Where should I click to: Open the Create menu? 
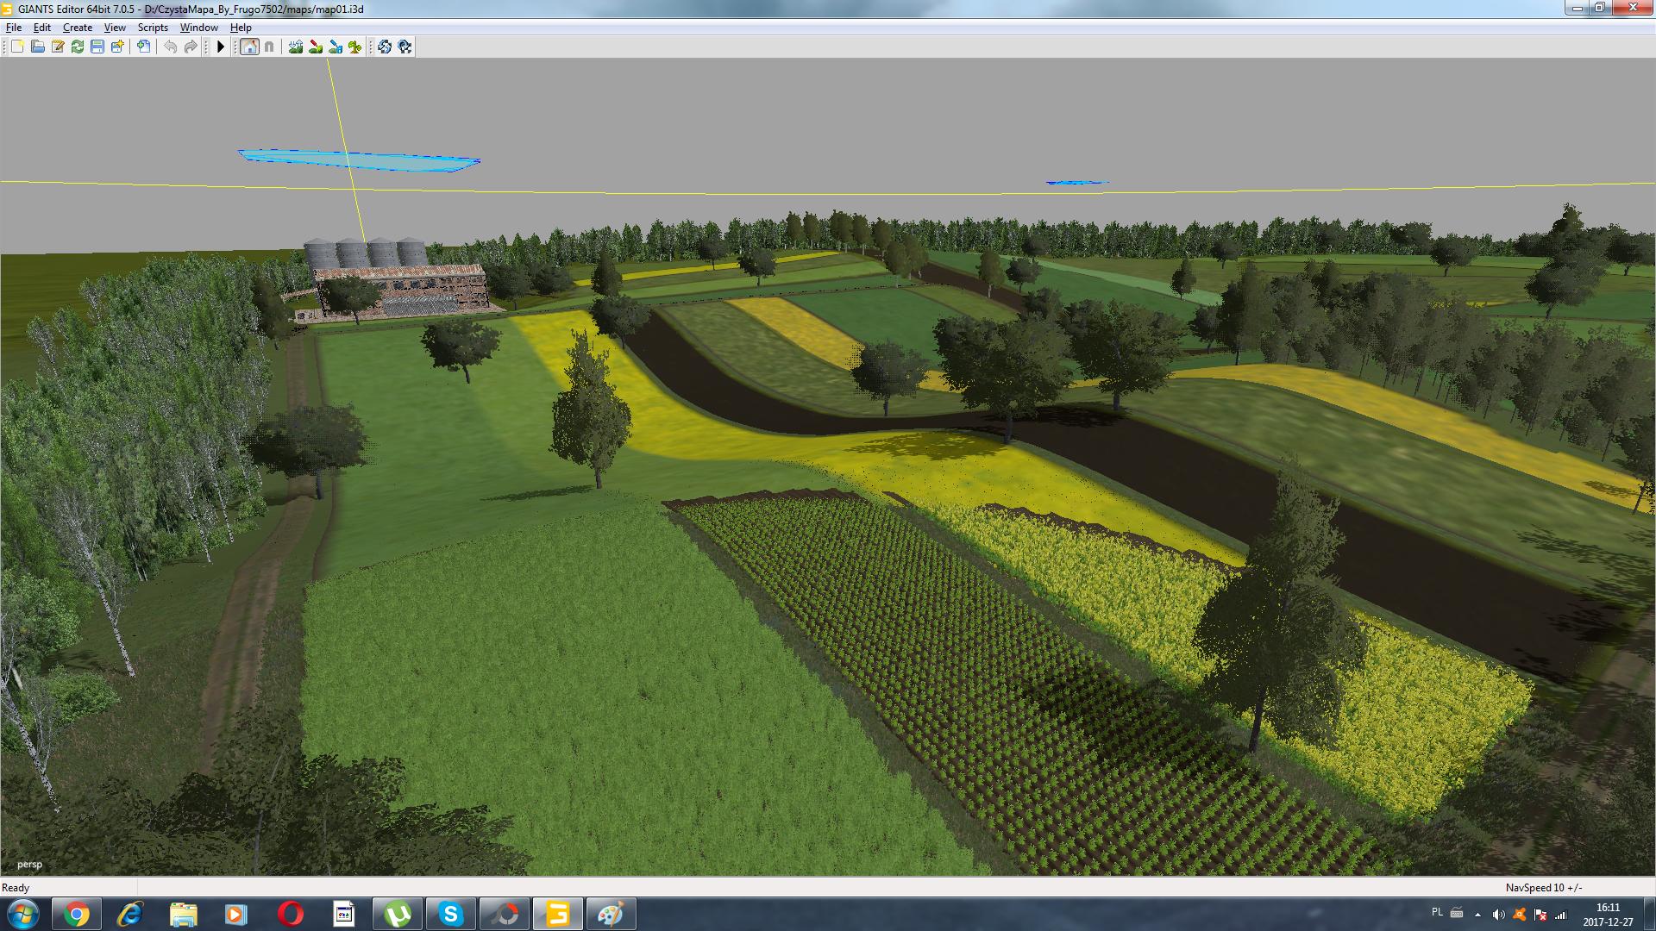coord(78,28)
